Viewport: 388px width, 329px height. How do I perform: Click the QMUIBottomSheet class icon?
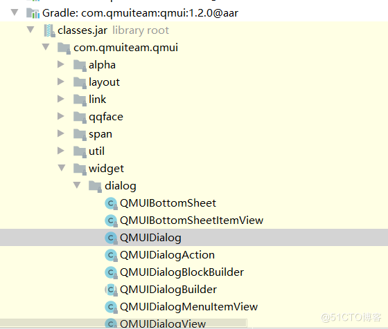(x=111, y=204)
